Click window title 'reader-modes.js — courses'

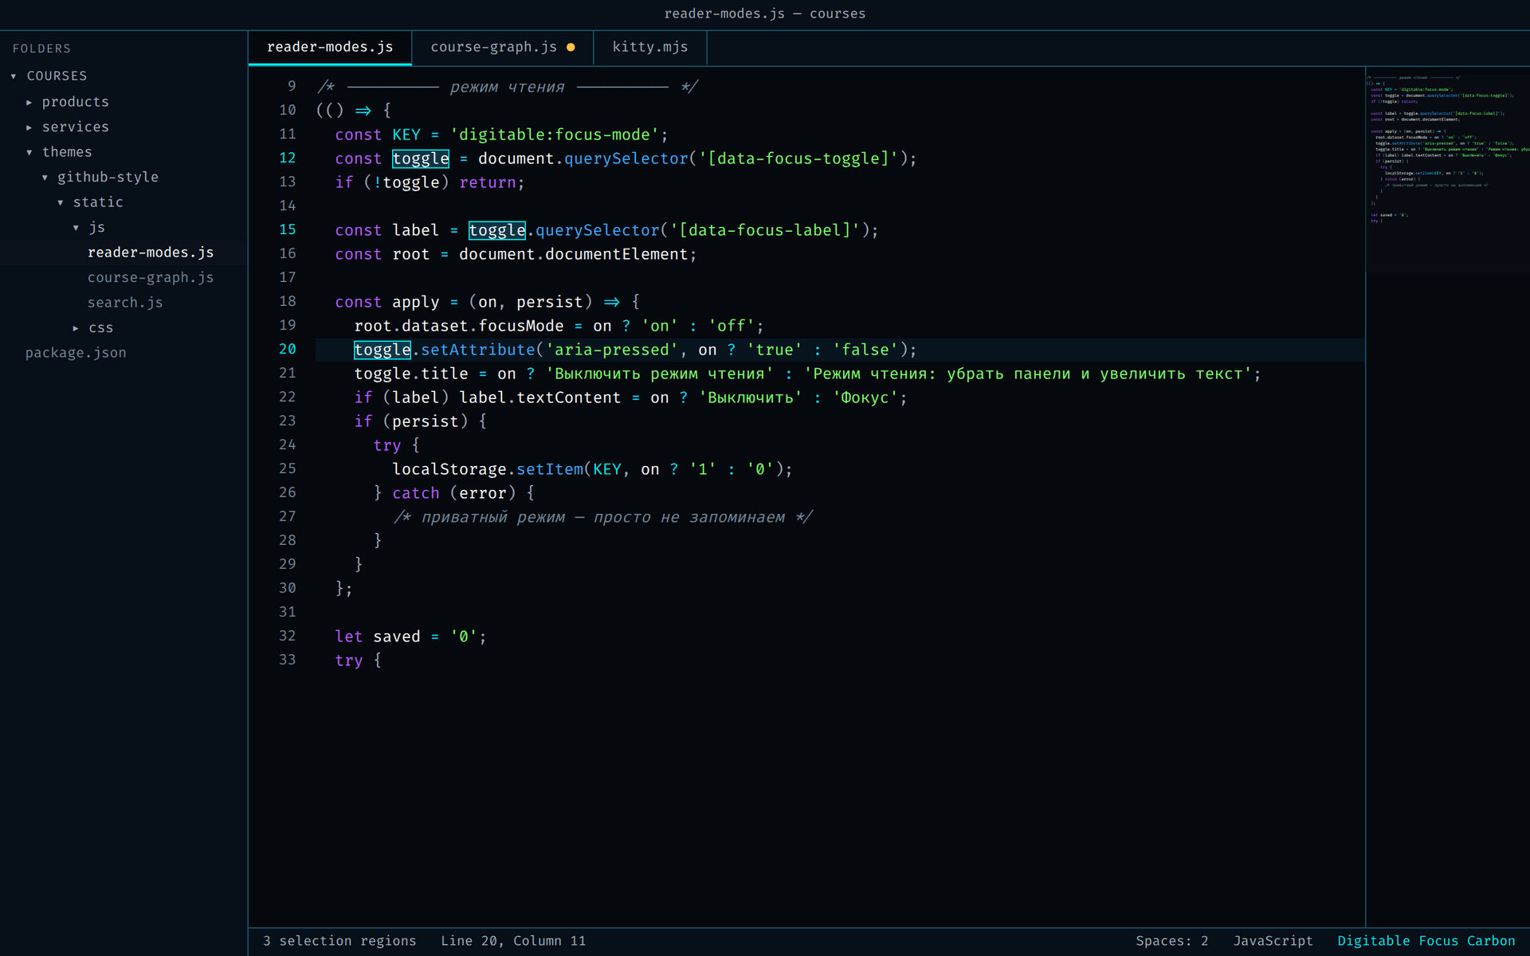pos(765,14)
